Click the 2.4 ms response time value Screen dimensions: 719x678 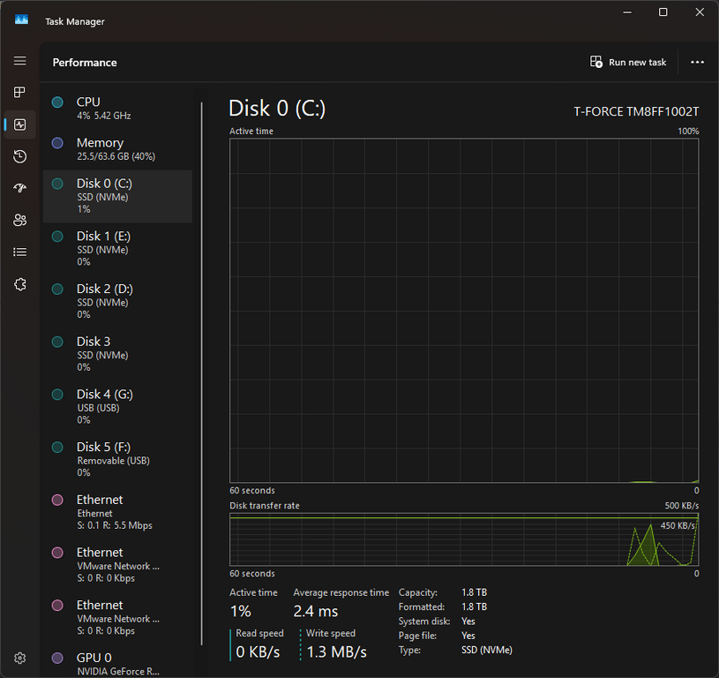[x=316, y=612]
